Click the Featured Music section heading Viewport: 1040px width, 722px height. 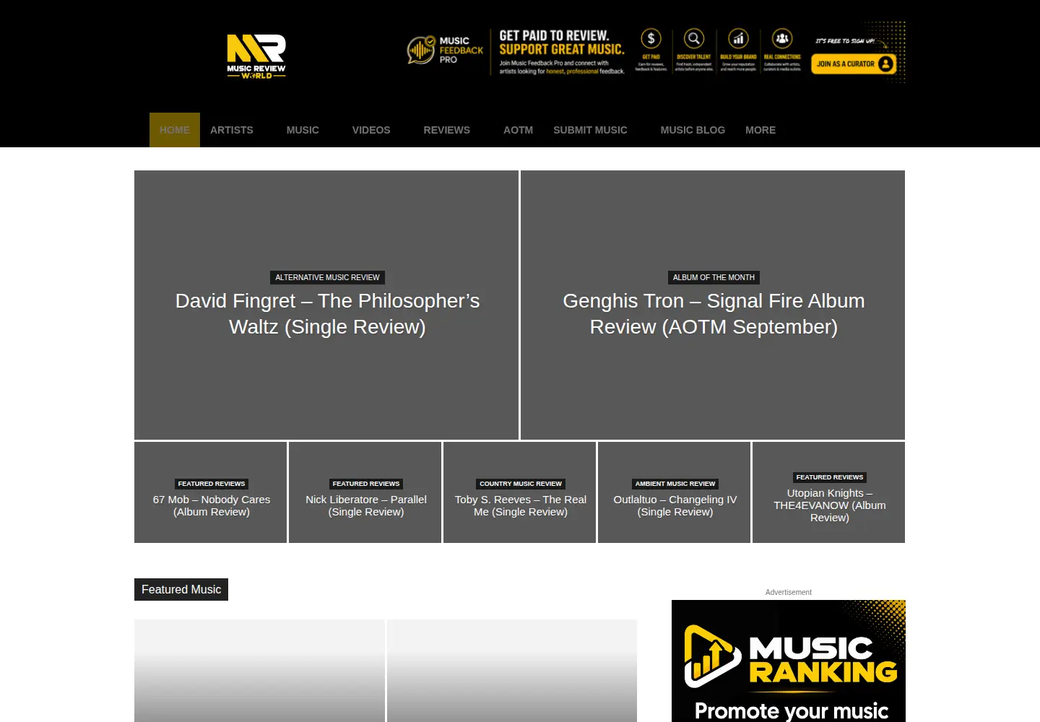click(x=181, y=589)
